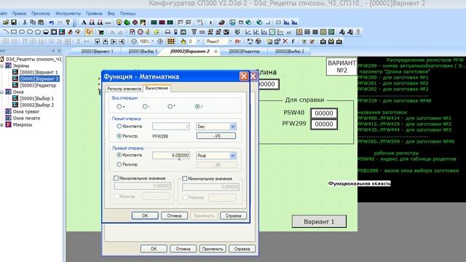The width and height of the screenshot is (466, 262).
Task: Select the rectangle drawing tool
Action: 14,32
